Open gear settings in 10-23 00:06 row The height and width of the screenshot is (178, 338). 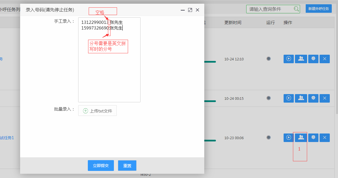point(313,138)
